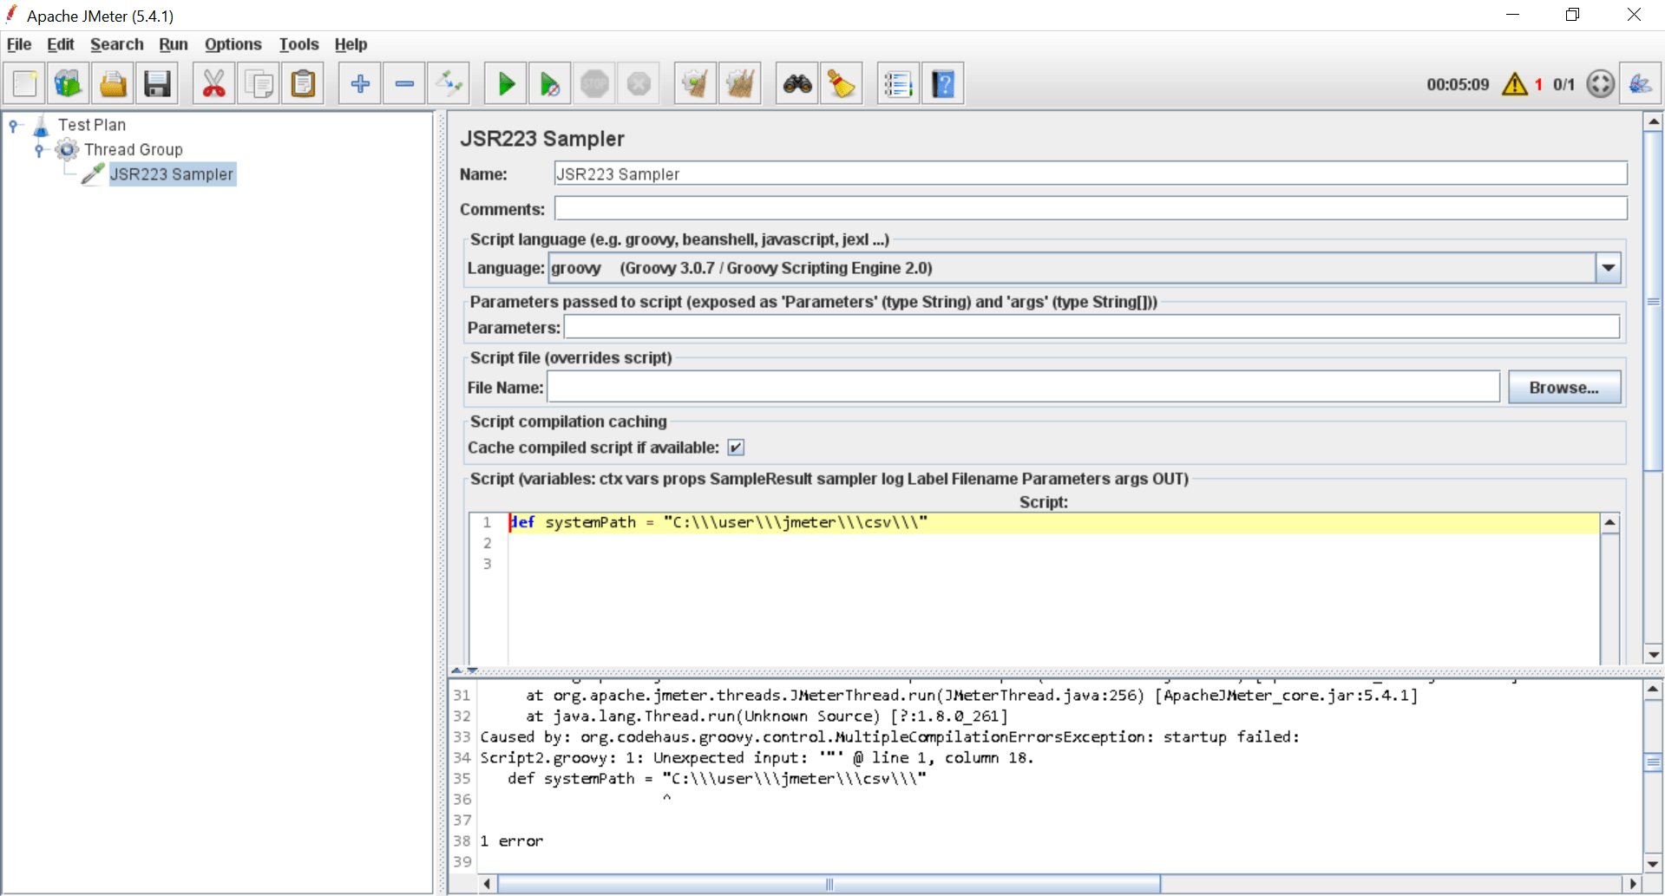Collapse the Thread Group tree node
The width and height of the screenshot is (1665, 896).
click(38, 149)
